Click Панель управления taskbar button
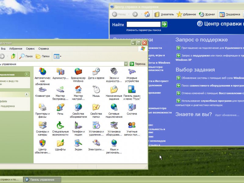 (x=42, y=180)
